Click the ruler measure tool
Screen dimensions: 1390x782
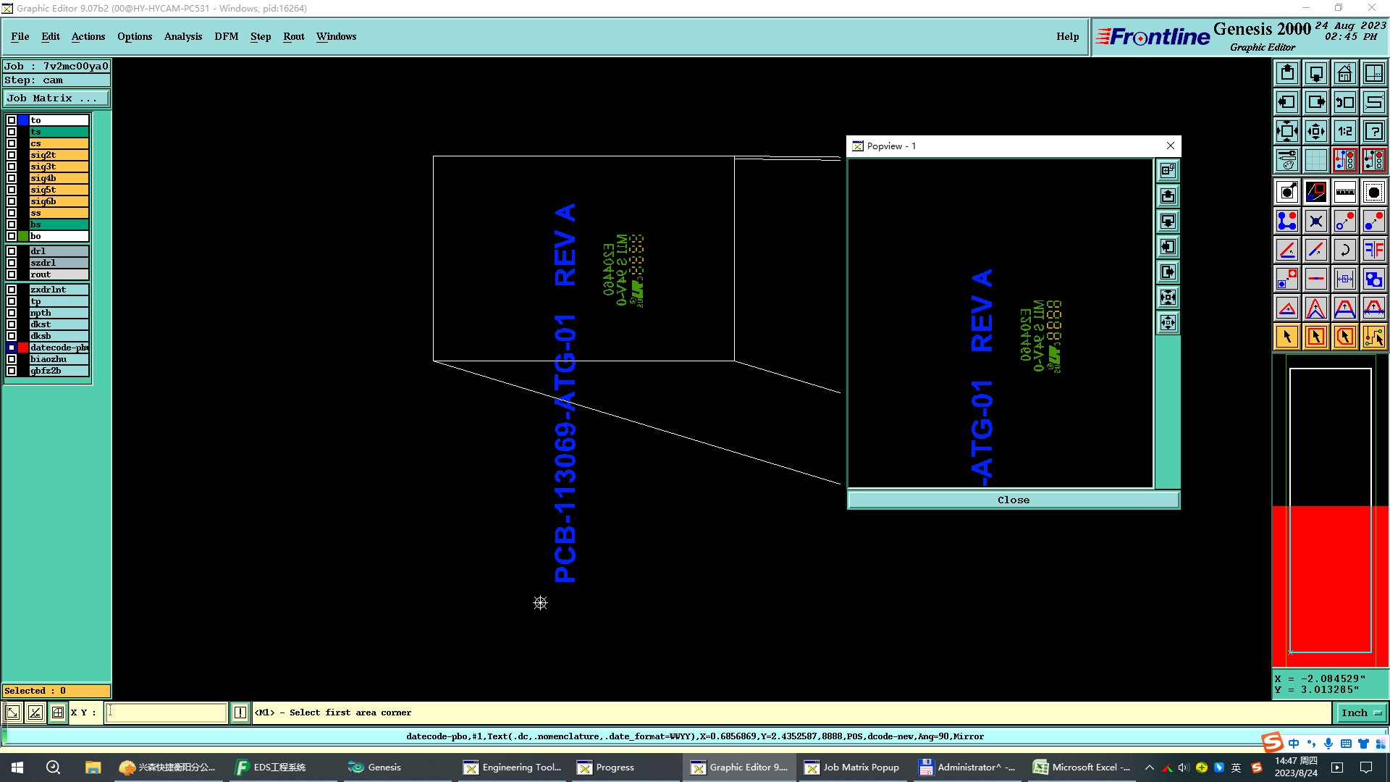(x=1344, y=192)
